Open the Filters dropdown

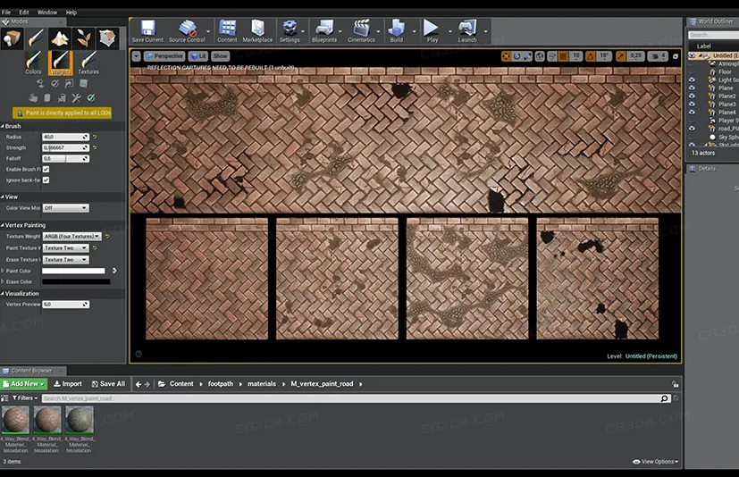click(25, 398)
